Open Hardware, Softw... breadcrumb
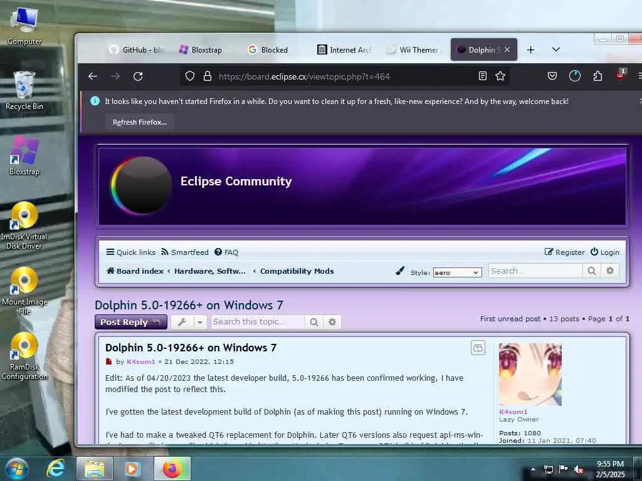This screenshot has width=642, height=481. click(210, 271)
